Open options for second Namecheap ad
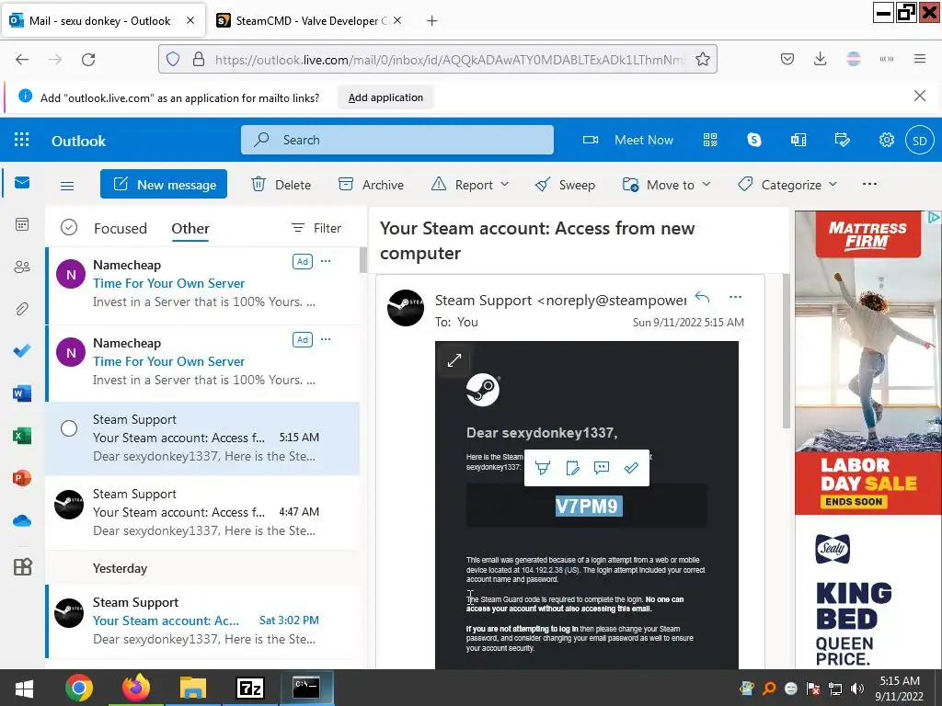Image resolution: width=942 pixels, height=706 pixels. 326,339
